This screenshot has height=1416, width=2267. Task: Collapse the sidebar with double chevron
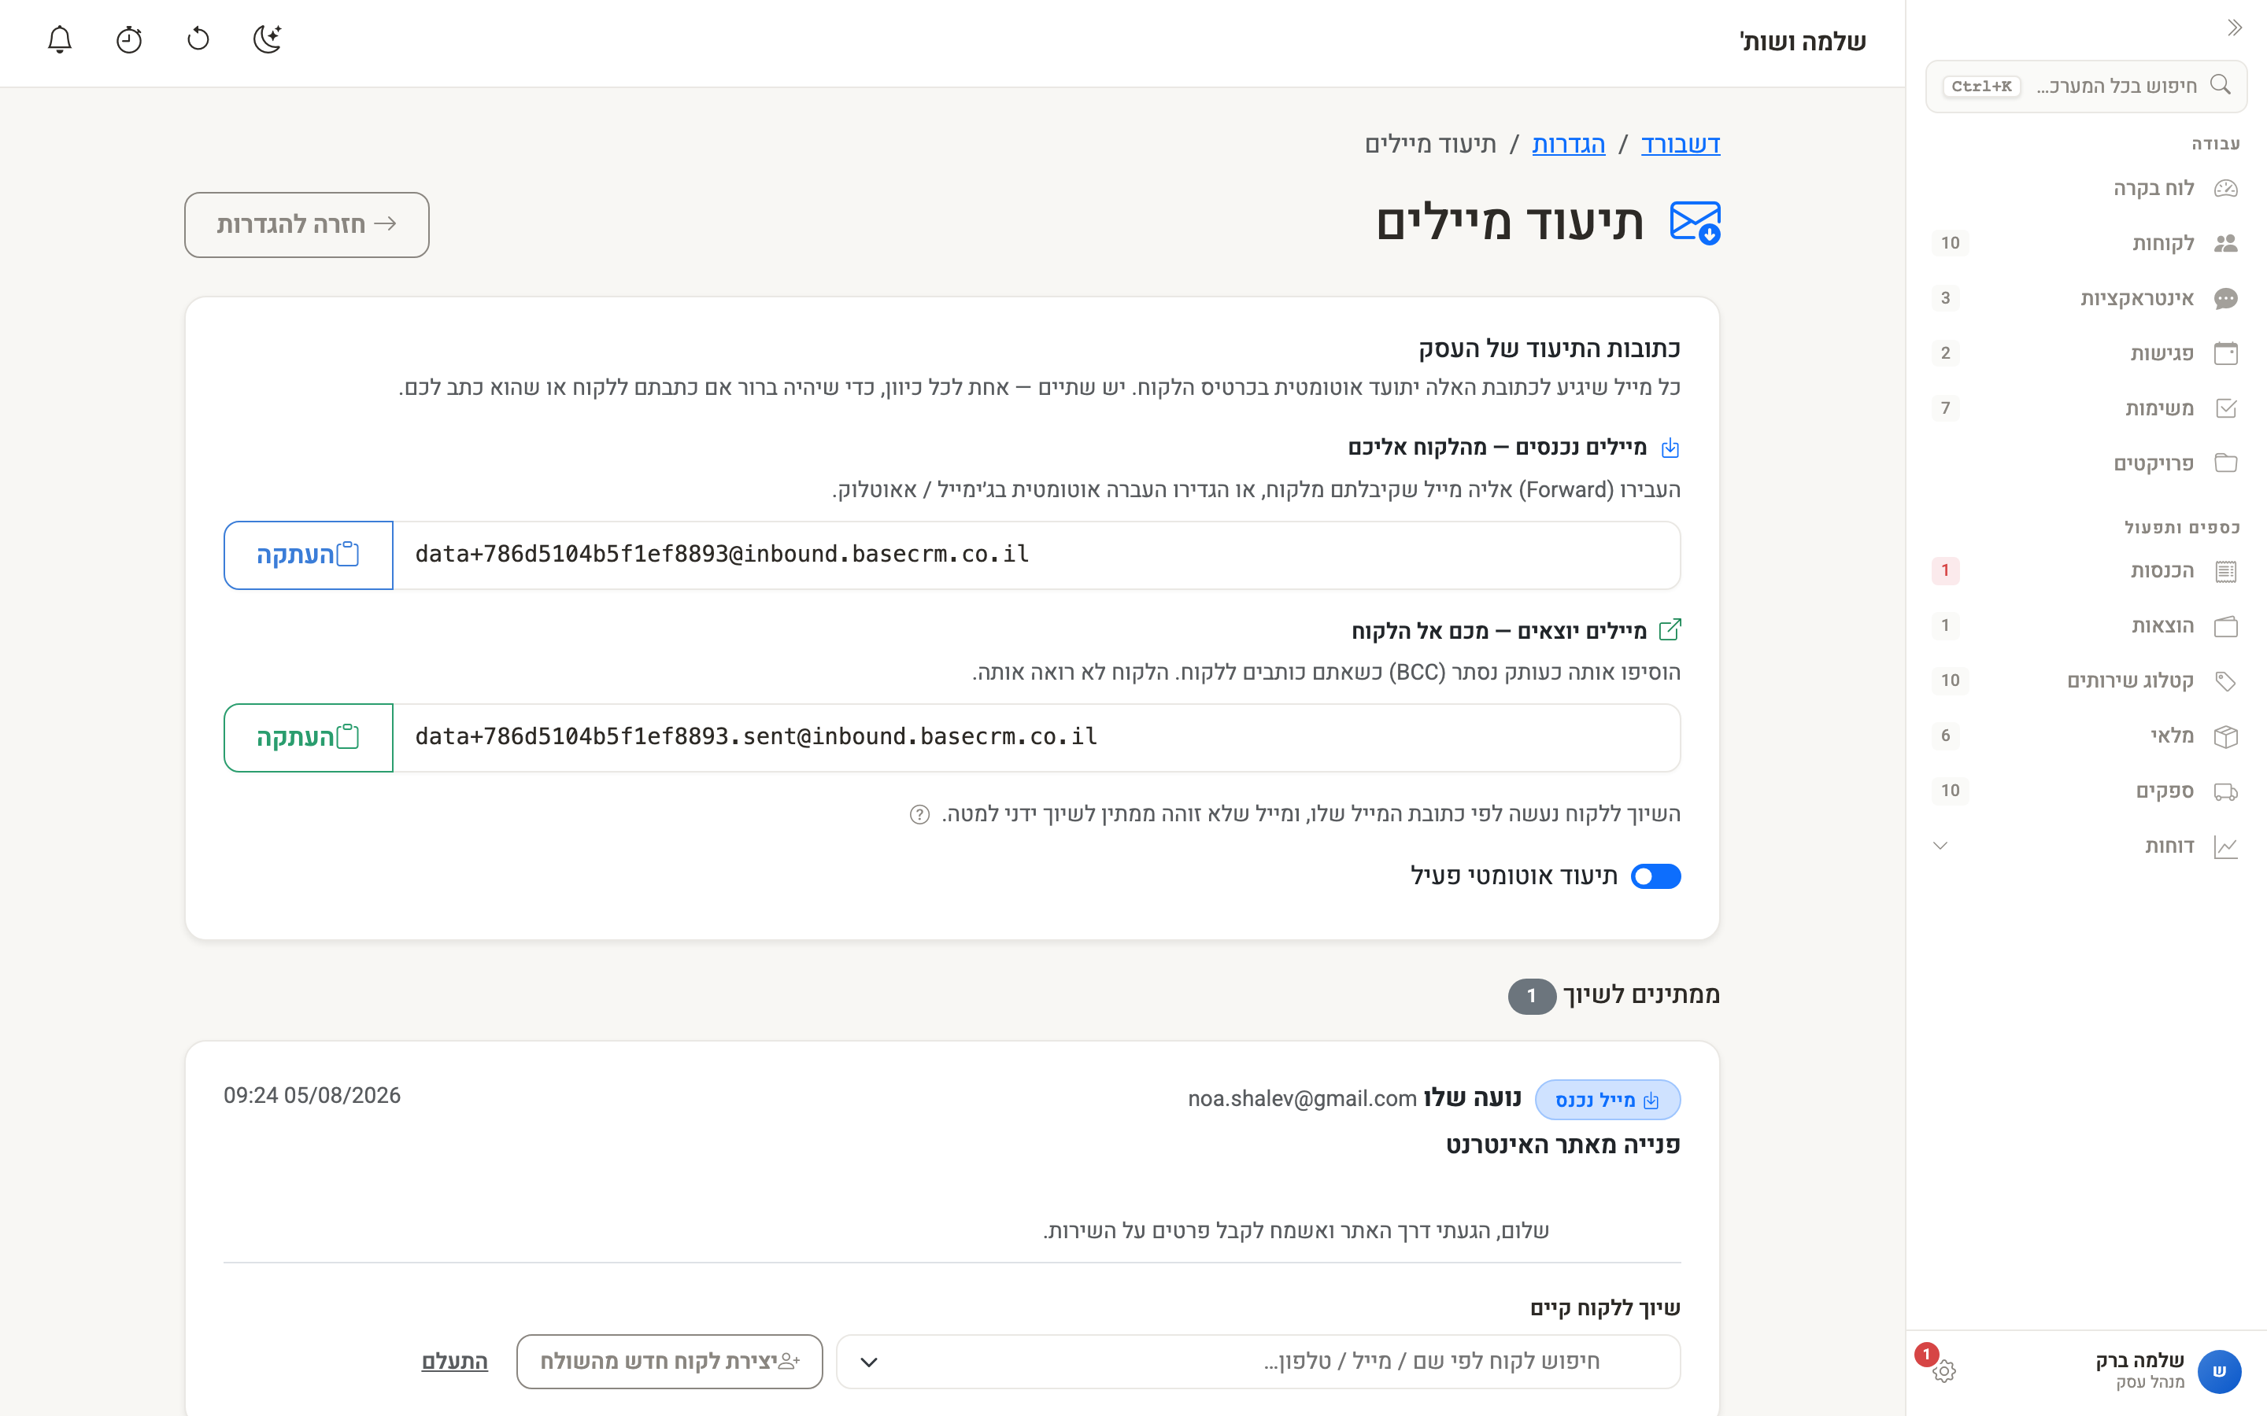pyautogui.click(x=2236, y=28)
